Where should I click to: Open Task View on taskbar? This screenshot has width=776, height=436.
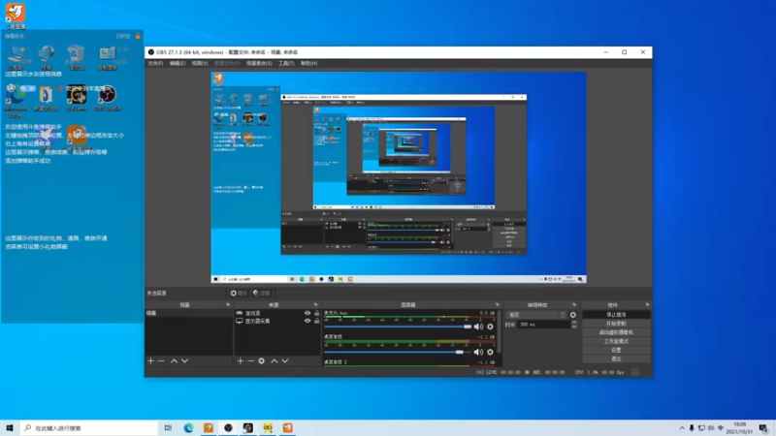point(168,428)
